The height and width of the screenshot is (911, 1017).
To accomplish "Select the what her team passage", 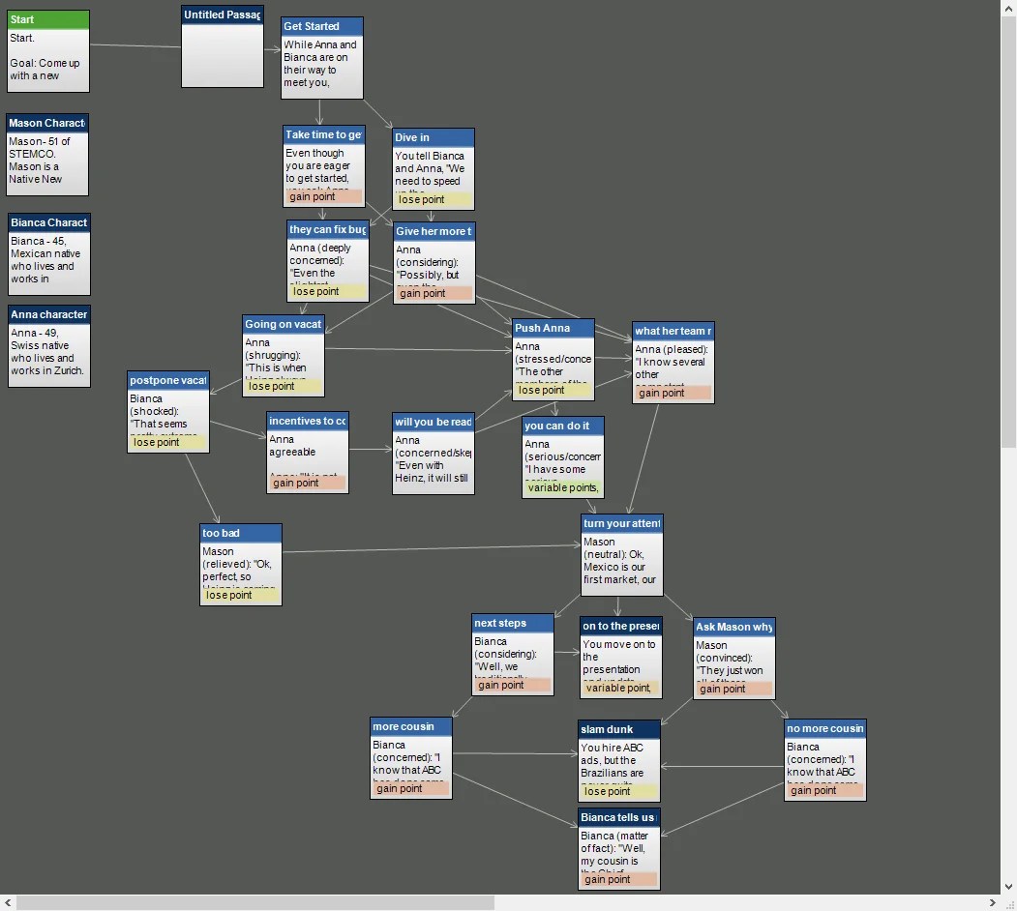I will pyautogui.click(x=673, y=363).
